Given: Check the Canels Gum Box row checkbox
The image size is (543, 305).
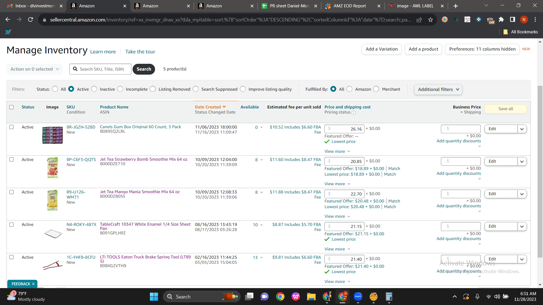Looking at the screenshot, I should [12, 127].
